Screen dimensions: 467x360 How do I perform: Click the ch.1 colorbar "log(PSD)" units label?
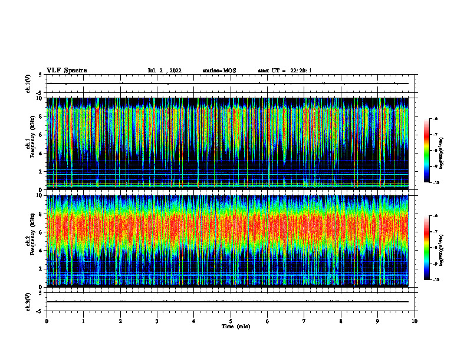click(x=442, y=153)
